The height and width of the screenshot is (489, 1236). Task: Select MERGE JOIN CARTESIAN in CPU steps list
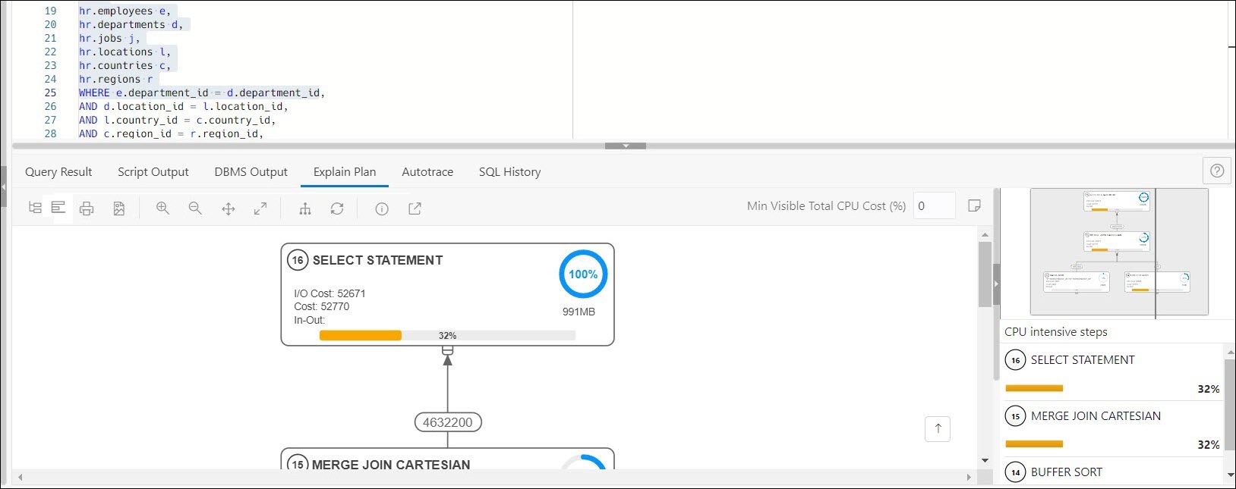(x=1096, y=416)
